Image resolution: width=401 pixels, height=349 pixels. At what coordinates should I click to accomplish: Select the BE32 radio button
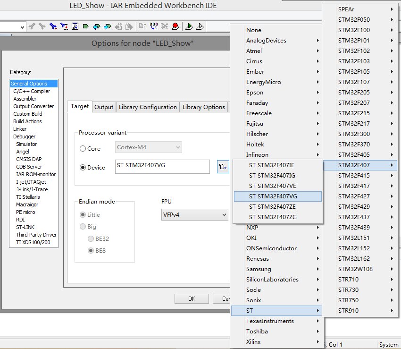(91, 238)
